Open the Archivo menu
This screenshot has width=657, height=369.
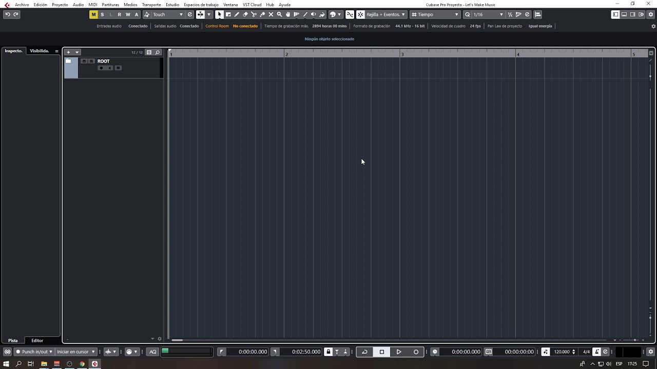(x=22, y=5)
